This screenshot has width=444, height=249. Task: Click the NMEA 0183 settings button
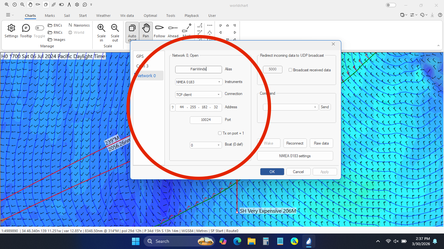[295, 156]
